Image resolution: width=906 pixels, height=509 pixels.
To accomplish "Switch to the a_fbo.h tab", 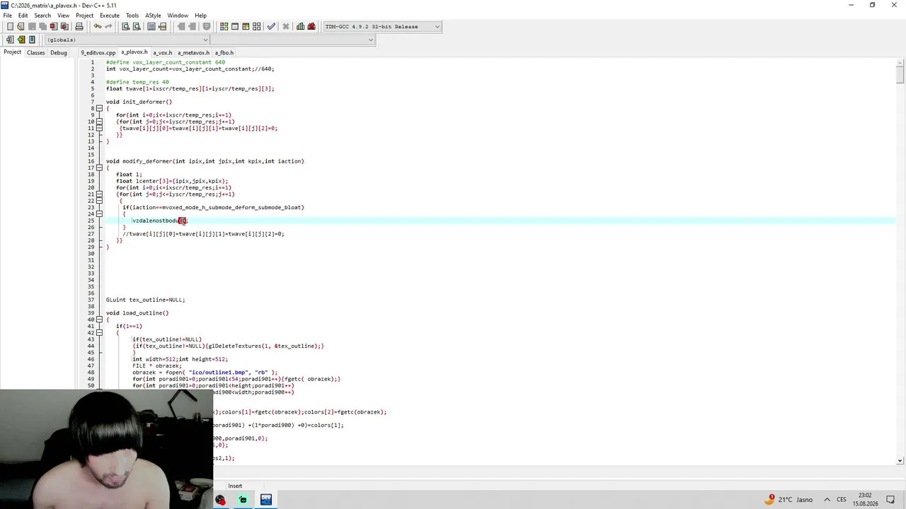I will pos(224,53).
